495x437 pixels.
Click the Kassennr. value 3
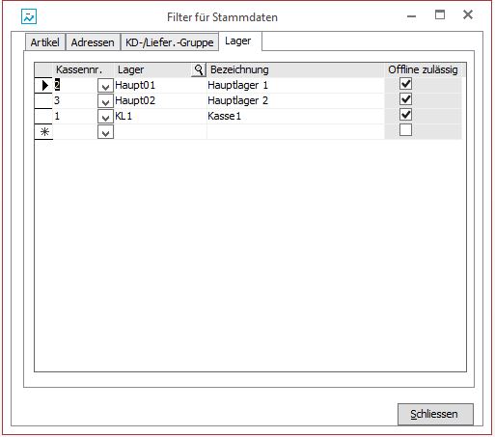[x=57, y=100]
